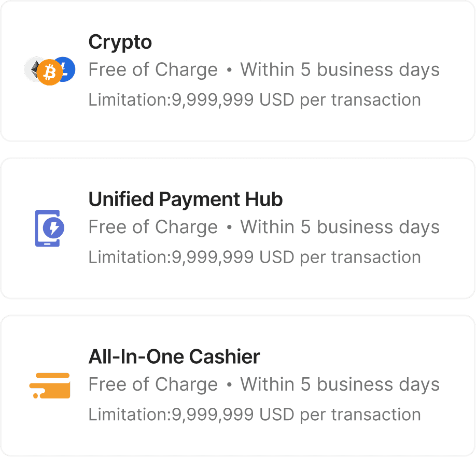Click the Crypto limitation text
This screenshot has height=457, width=476.
click(x=255, y=99)
